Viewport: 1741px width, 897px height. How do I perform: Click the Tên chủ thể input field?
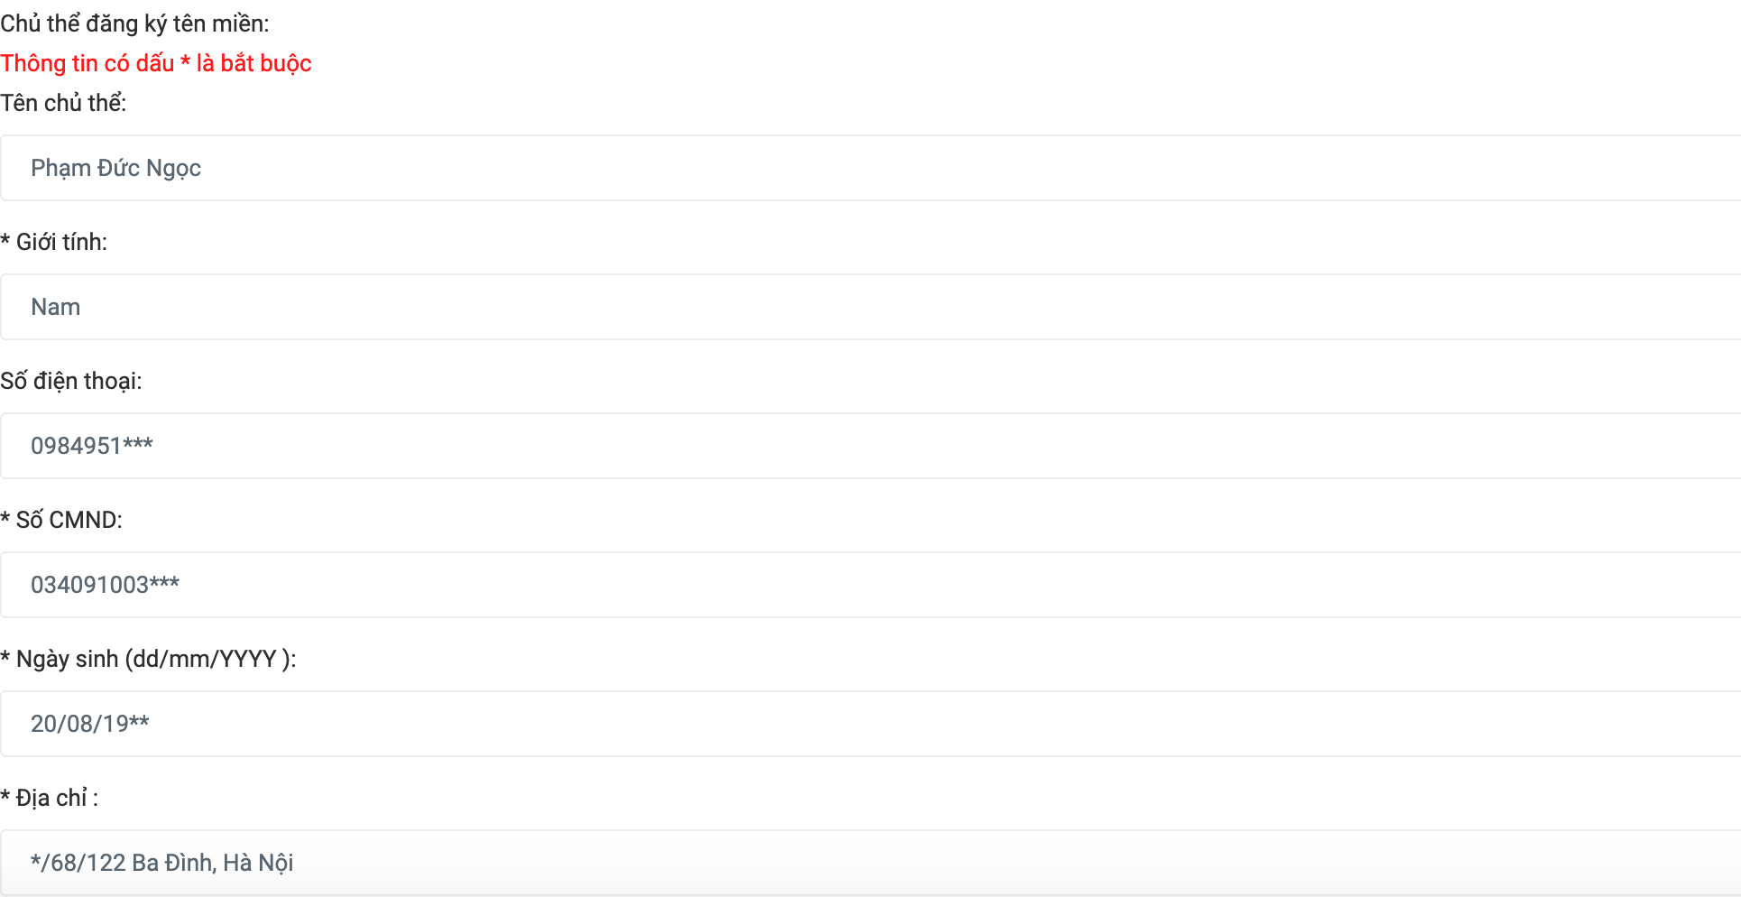[870, 168]
